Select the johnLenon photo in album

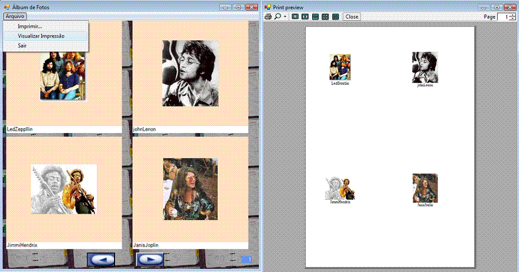point(191,73)
